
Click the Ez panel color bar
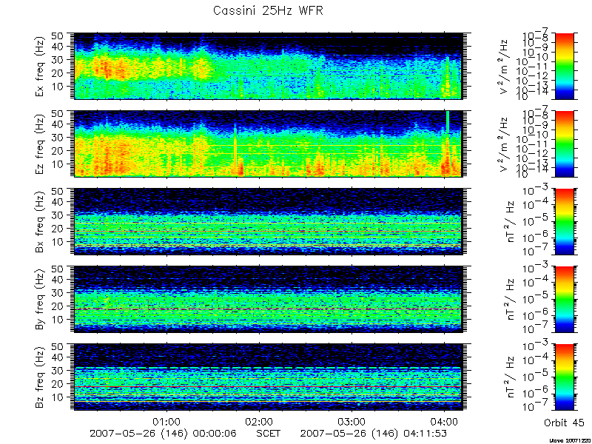point(565,144)
